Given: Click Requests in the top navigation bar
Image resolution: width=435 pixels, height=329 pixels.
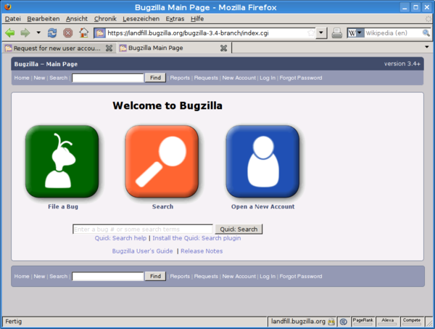Looking at the screenshot, I should pyautogui.click(x=206, y=78).
